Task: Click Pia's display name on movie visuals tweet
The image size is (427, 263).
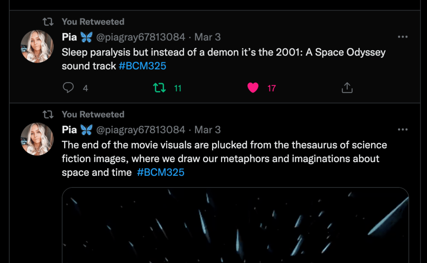Action: coord(69,130)
